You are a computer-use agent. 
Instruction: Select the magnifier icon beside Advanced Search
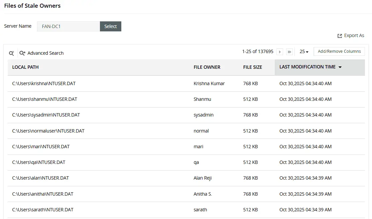point(22,53)
